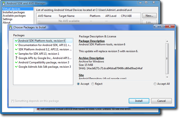This screenshot has width=180, height=118.
Task: Select Android Compatibility package, revision 3 row
Action: point(43,62)
